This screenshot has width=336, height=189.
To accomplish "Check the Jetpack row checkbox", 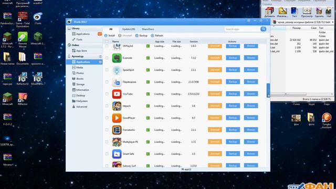I will (x=107, y=106).
